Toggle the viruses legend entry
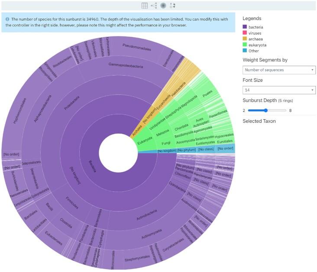The height and width of the screenshot is (272, 317). pos(255,33)
